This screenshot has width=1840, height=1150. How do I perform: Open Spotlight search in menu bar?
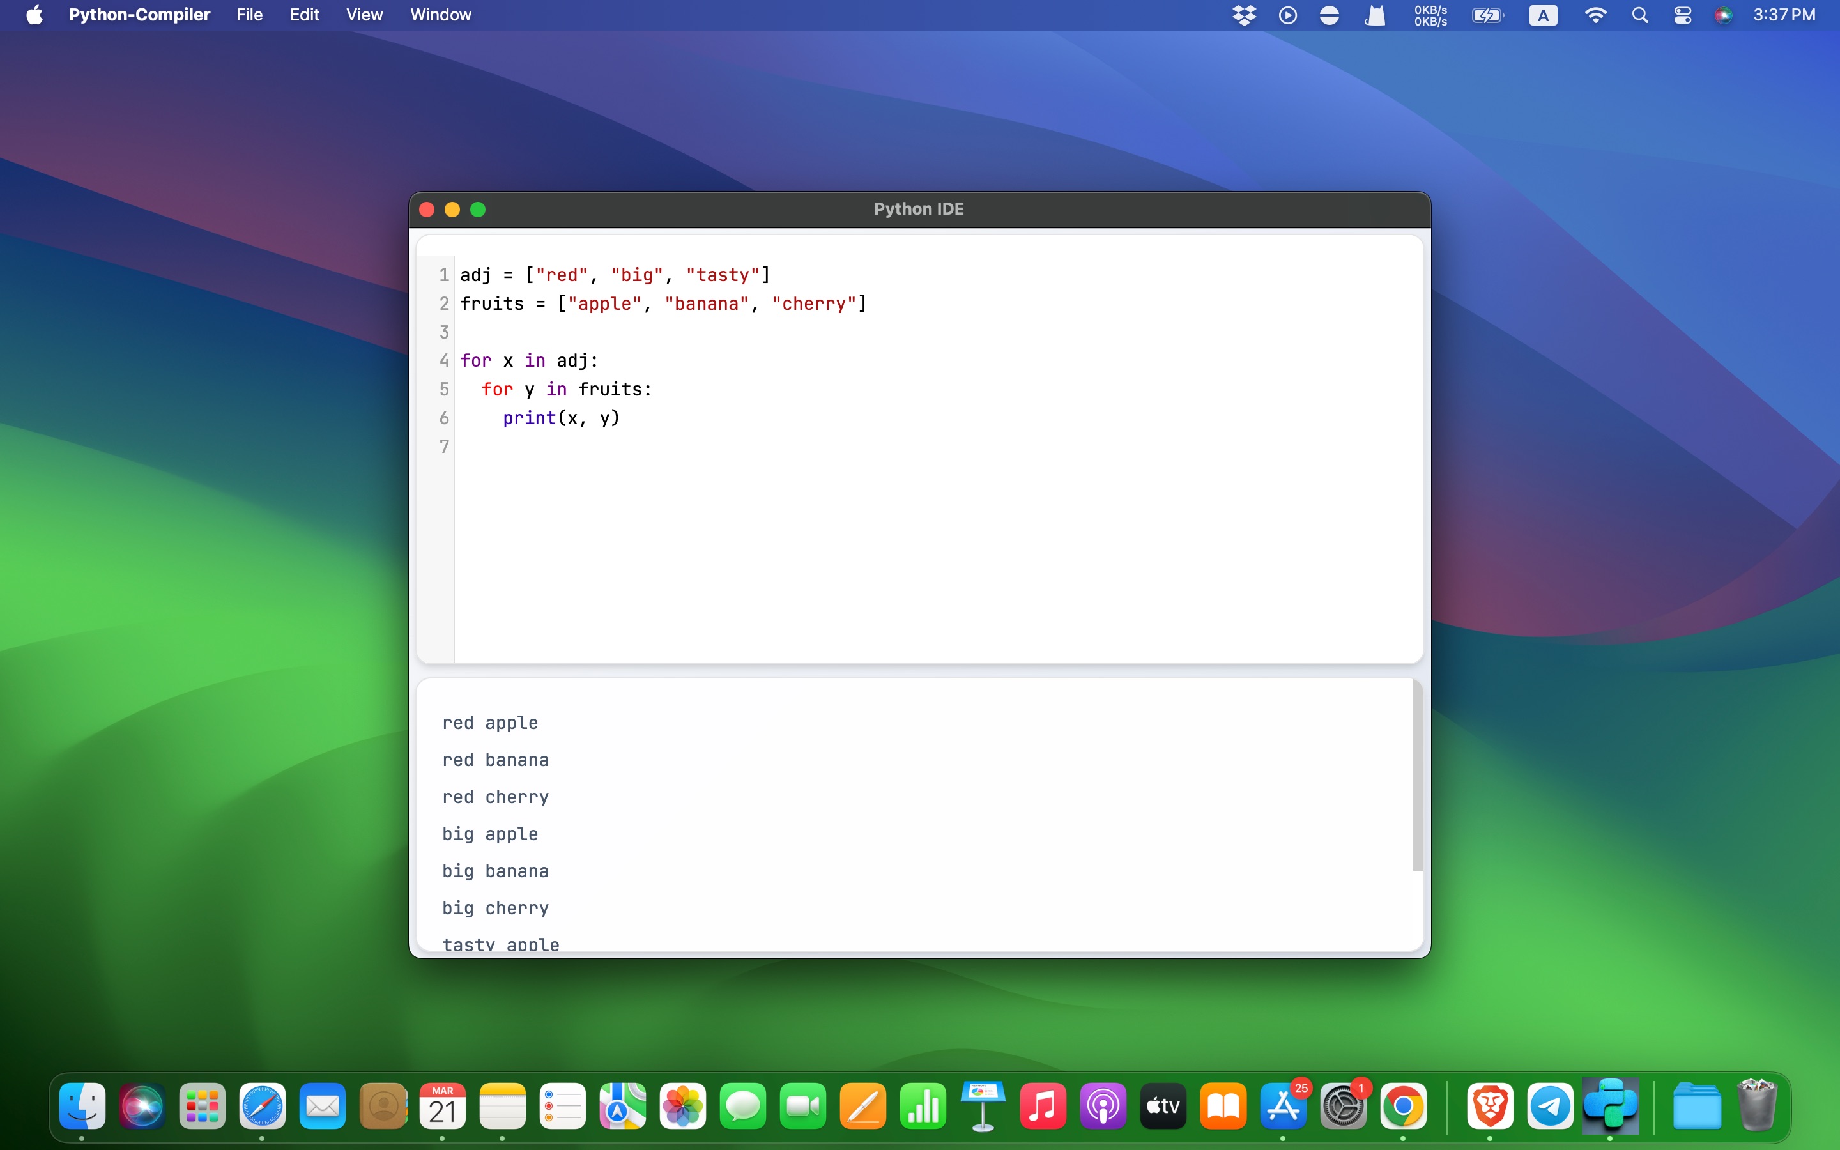(x=1640, y=15)
